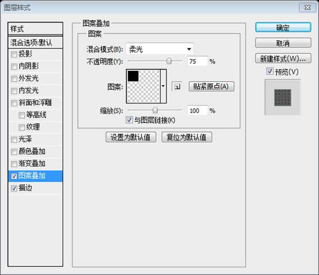319x275 pixels.
Task: Click the create new preset from pattern icon
Action: coord(177,87)
